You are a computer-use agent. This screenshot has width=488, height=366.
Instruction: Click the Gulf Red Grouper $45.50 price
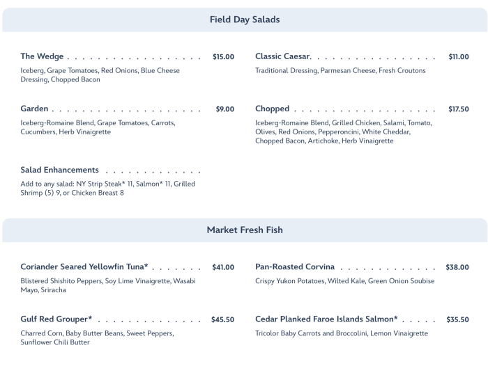coord(222,320)
